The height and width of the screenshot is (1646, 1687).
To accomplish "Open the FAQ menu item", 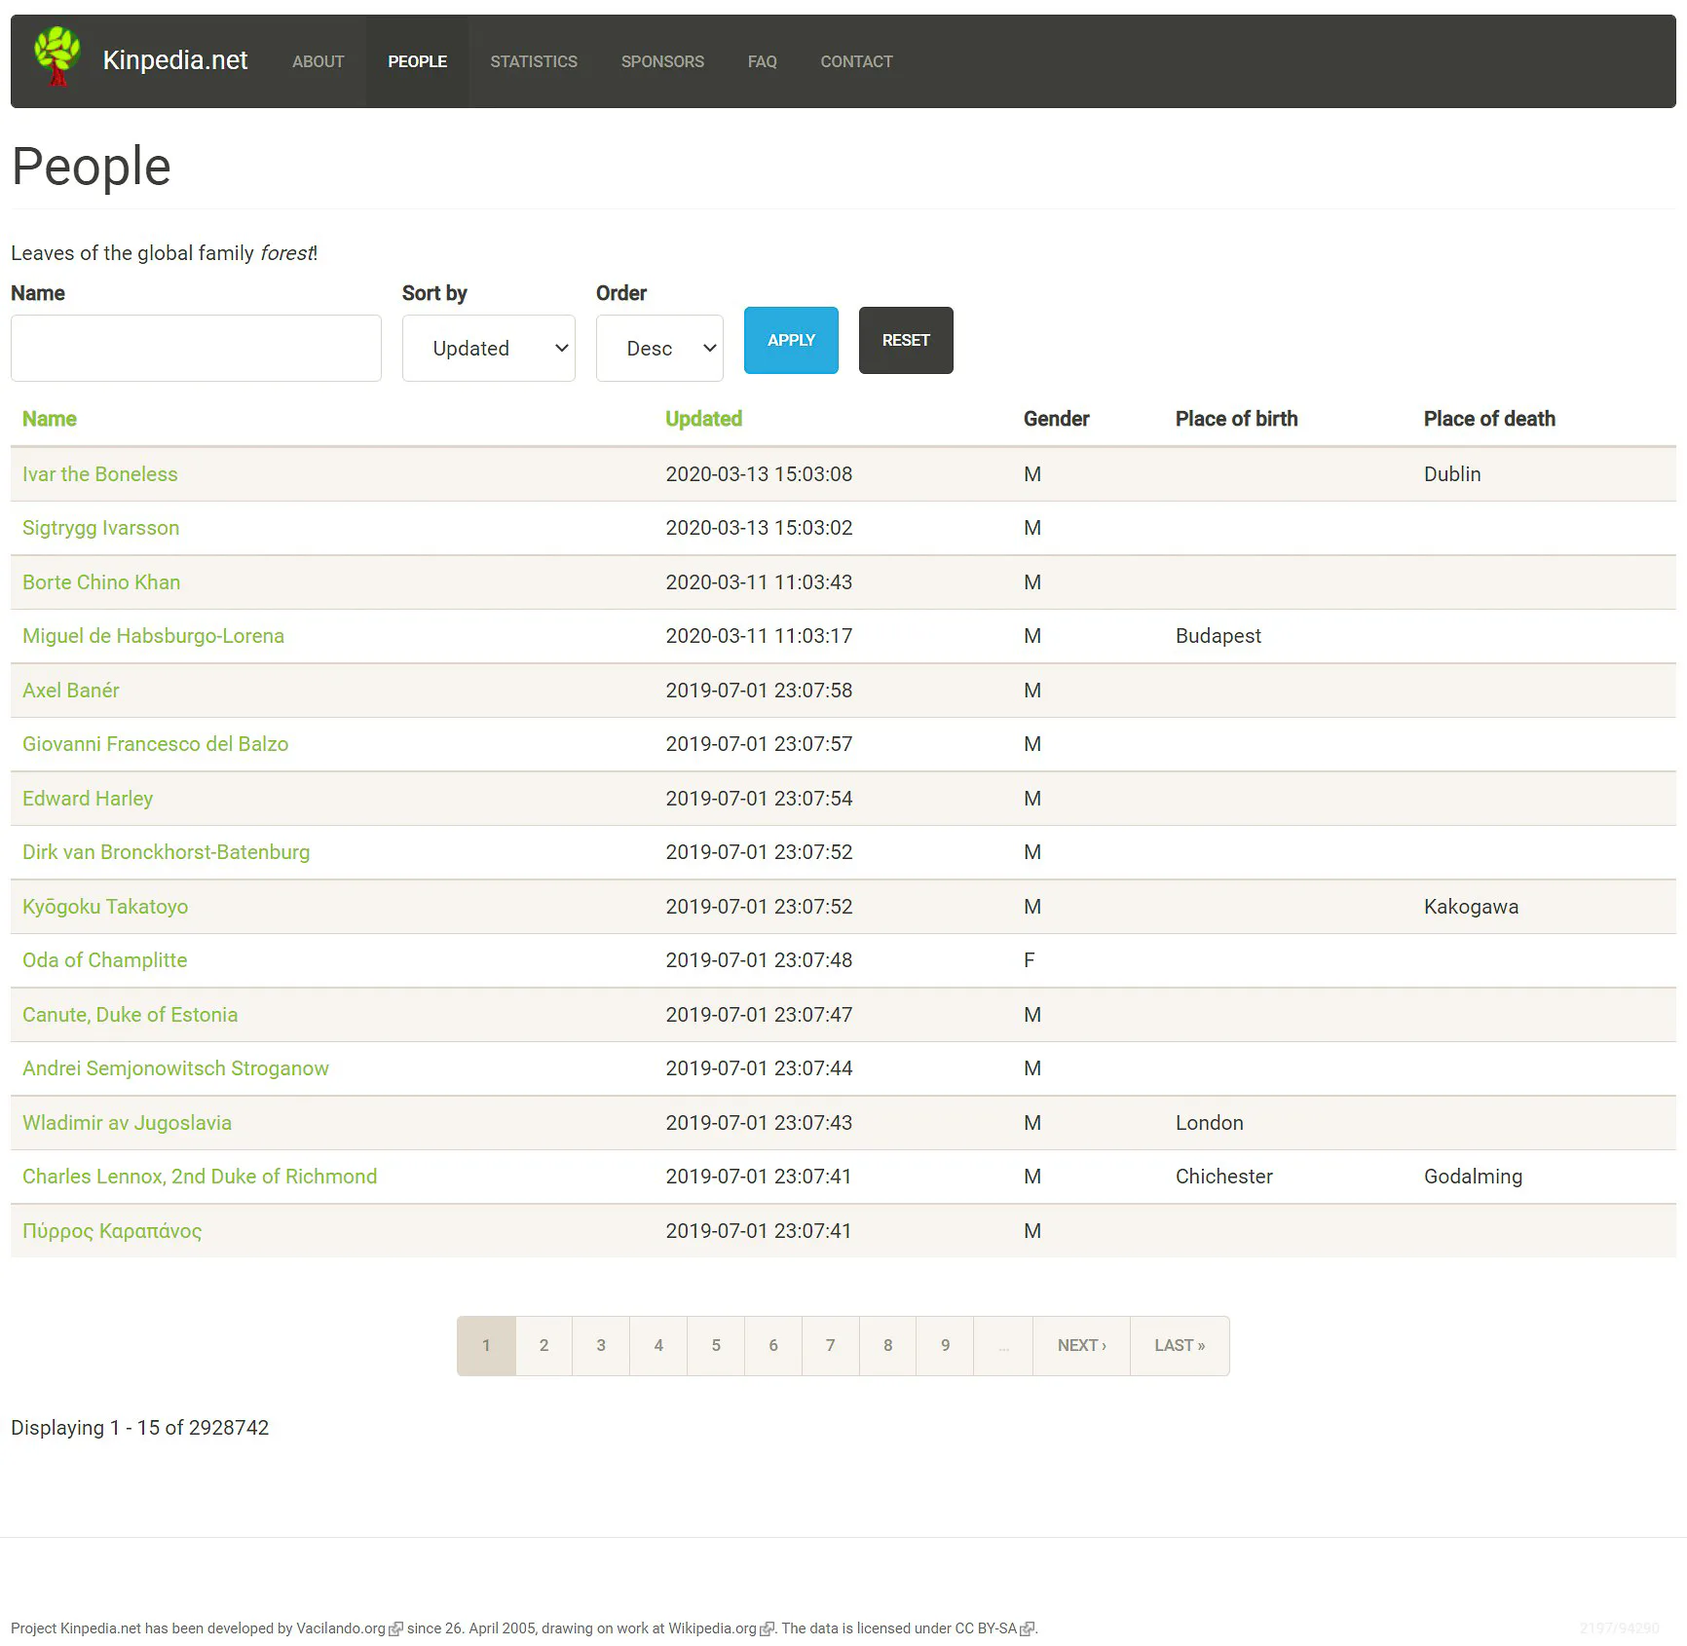I will coord(763,61).
